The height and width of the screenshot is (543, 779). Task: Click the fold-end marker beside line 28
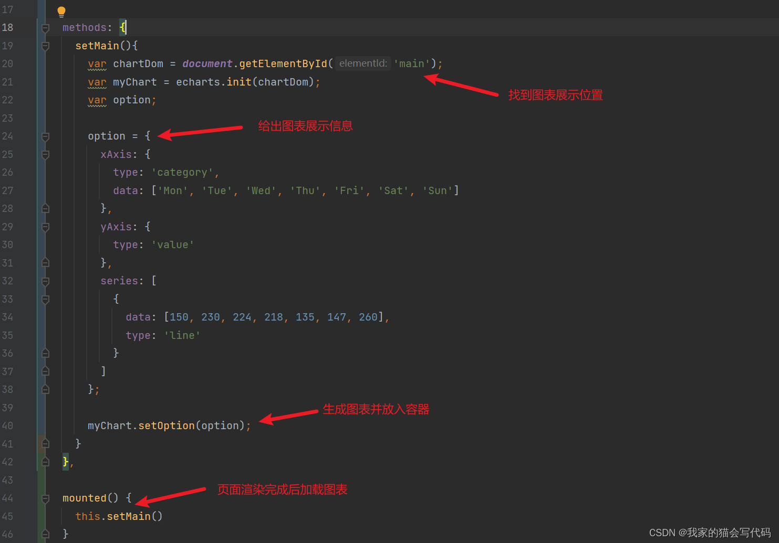point(45,208)
